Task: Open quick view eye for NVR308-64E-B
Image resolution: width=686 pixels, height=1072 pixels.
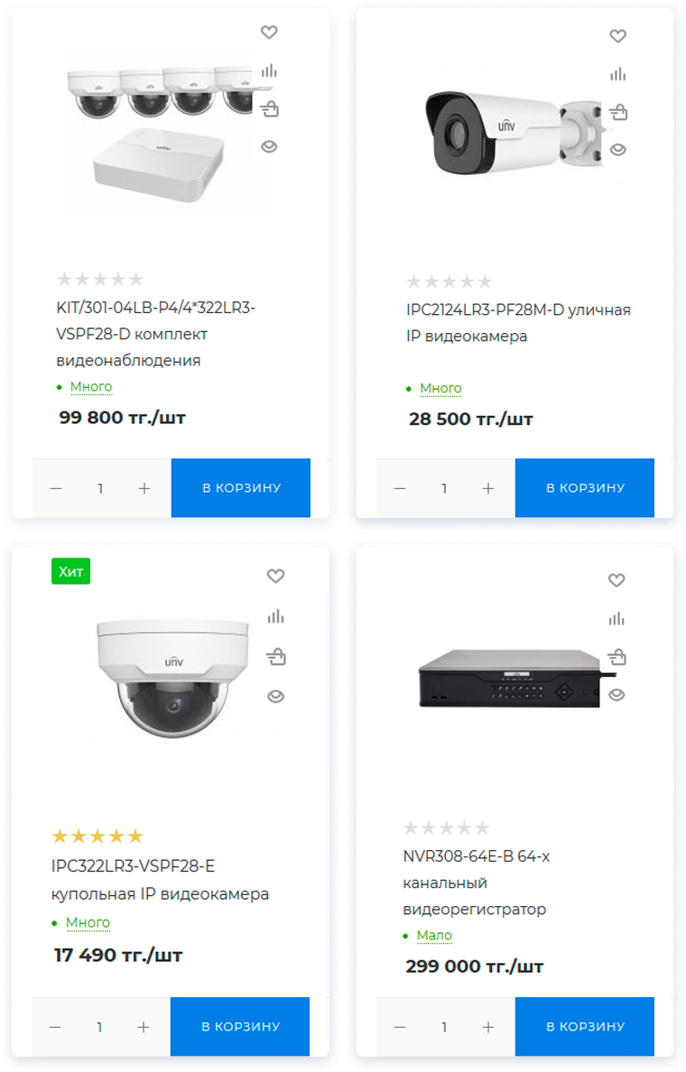Action: pyautogui.click(x=616, y=696)
